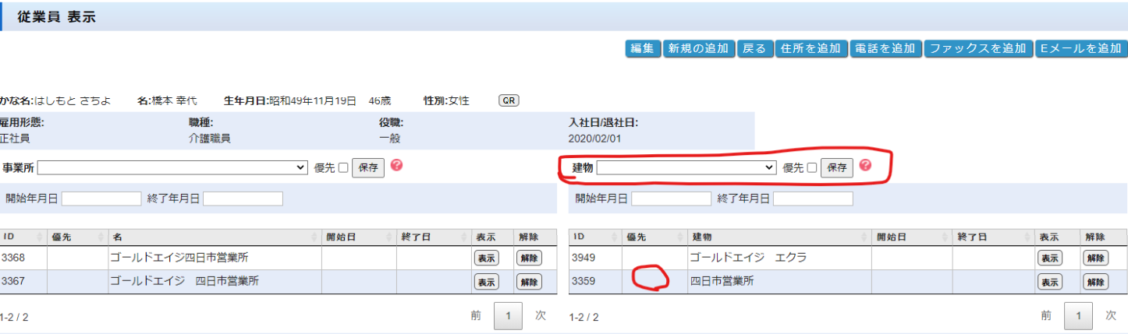Expand the 事業所 dropdown list
Screen dimensions: 1128x334
172,167
